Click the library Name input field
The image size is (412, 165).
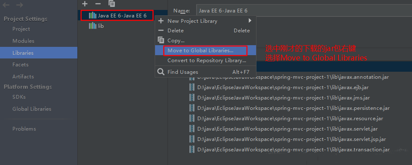pos(304,11)
